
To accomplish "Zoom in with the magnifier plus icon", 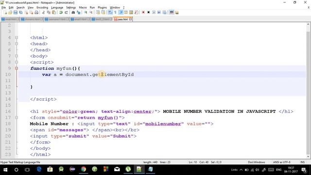I will [86, 12].
